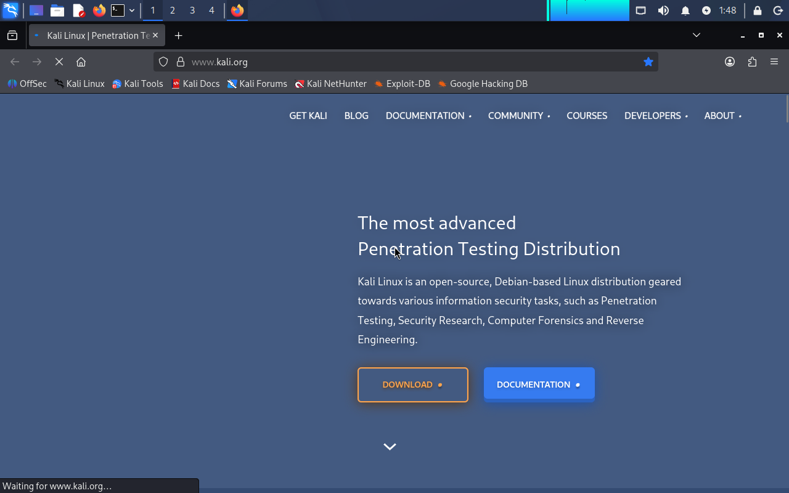Switch to workspace 2
The width and height of the screenshot is (789, 493).
[172, 10]
